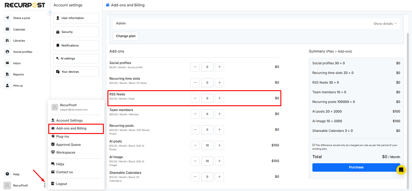Increase AI Image add-on quantity
The width and height of the screenshot is (412, 191).
point(219,161)
